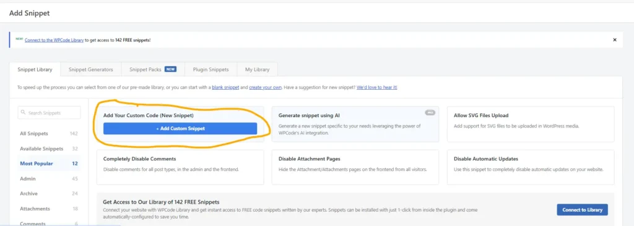Click the Add Custom Snippet button
Screen dimensions: 634x226
click(x=180, y=129)
